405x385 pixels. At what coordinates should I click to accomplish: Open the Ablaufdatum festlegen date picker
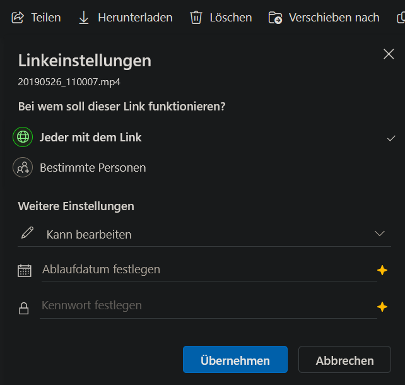coord(209,269)
